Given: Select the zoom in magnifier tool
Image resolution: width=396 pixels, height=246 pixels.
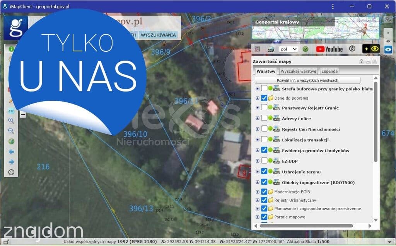Looking at the screenshot, I should pos(11,120).
